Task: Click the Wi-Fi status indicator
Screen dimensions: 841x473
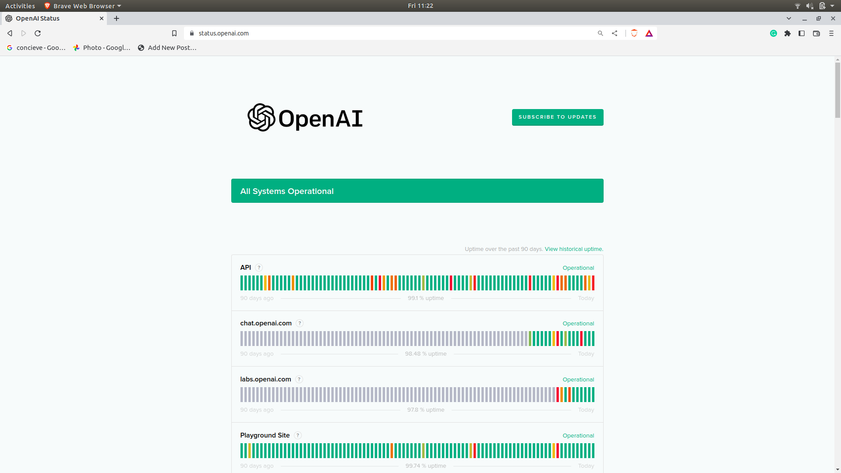Action: [x=798, y=6]
